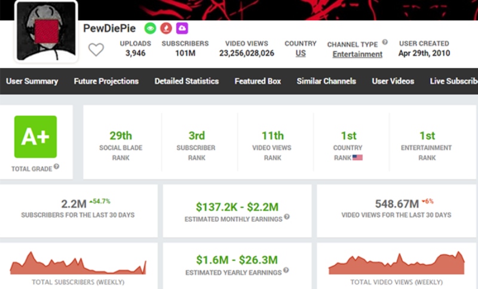
Task: Favorite the channel with the heart icon
Action: [x=96, y=50]
